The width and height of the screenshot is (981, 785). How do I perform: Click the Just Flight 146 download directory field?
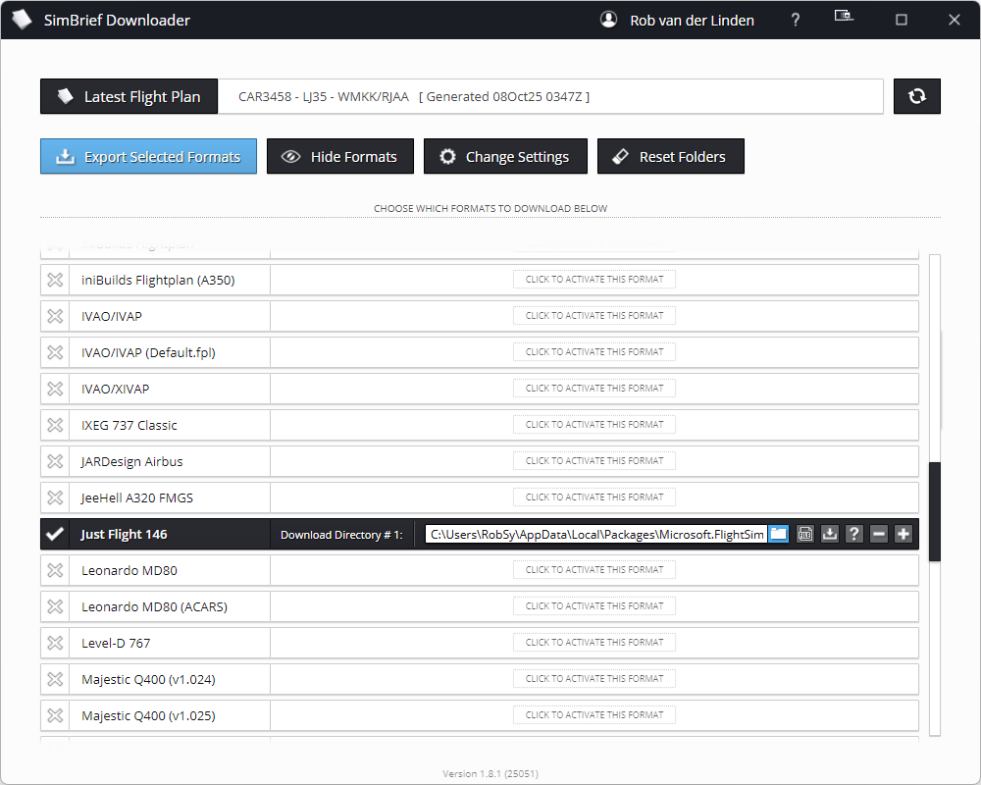[x=595, y=534]
